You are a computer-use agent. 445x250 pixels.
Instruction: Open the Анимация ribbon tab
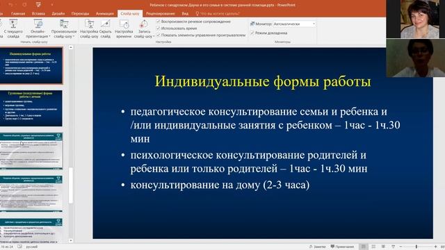pos(105,13)
